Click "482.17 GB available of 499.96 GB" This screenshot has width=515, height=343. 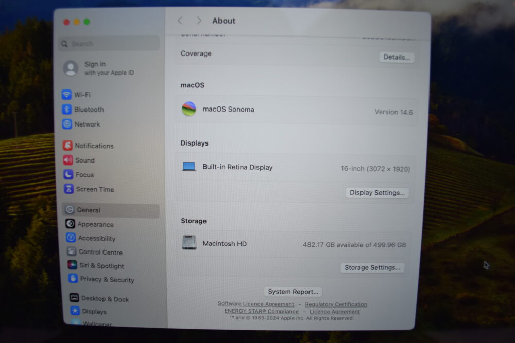tap(354, 245)
